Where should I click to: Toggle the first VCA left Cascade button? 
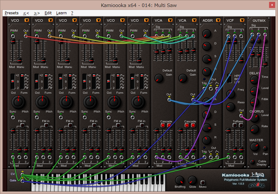tap(162, 125)
